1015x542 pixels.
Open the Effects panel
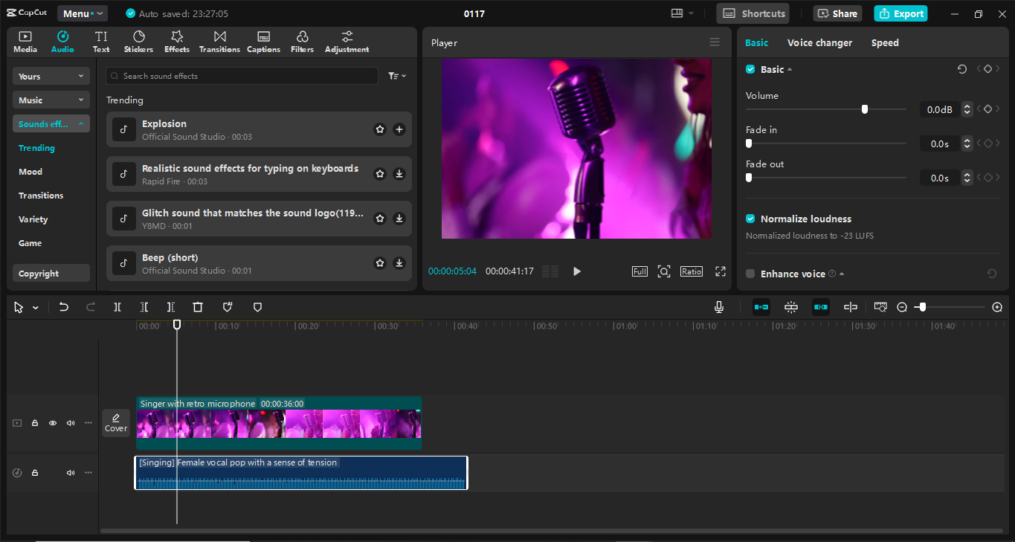pos(177,42)
